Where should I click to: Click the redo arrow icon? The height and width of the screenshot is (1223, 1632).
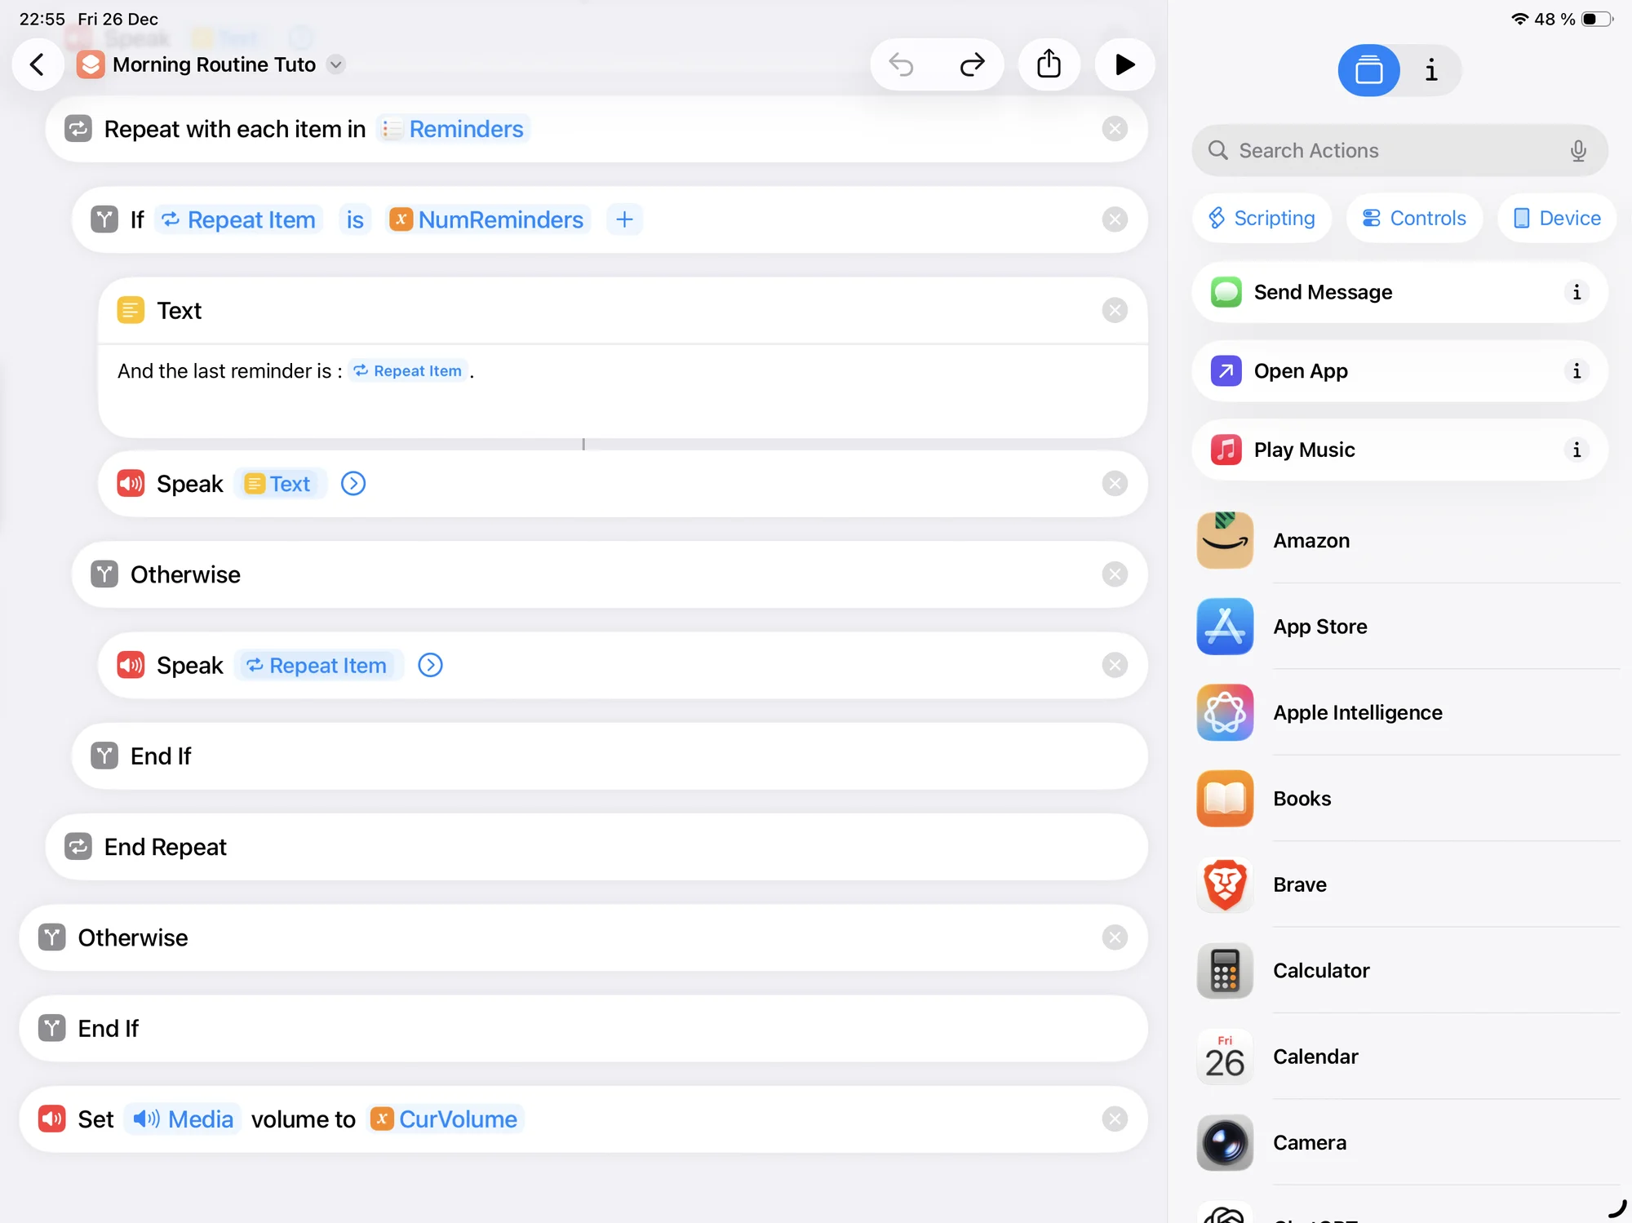pos(972,64)
